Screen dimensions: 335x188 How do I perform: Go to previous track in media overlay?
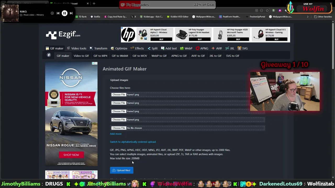click(x=58, y=13)
